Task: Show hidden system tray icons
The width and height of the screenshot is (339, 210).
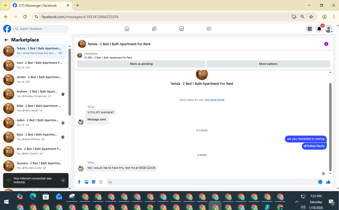Action: (x=297, y=202)
